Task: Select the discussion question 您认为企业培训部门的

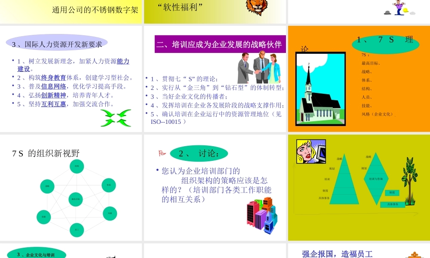Action: [x=201, y=171]
